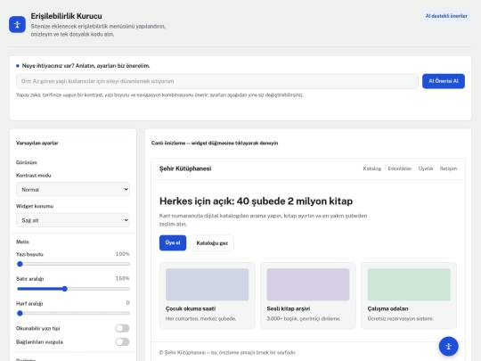Click the Varsayılan ayarlar heading

point(37,143)
